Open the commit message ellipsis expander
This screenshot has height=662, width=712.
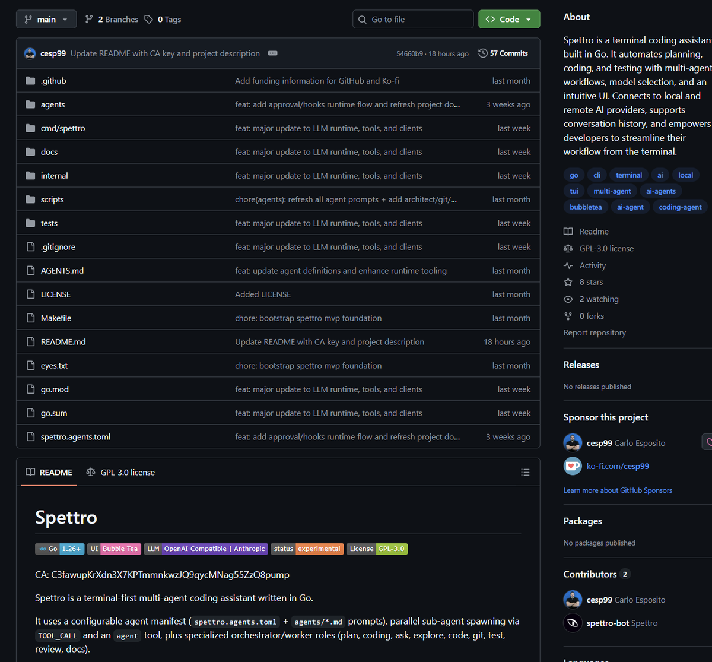point(273,53)
